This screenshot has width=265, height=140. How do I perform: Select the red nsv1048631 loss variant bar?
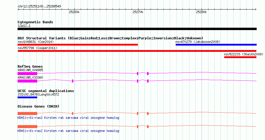tap(78, 45)
